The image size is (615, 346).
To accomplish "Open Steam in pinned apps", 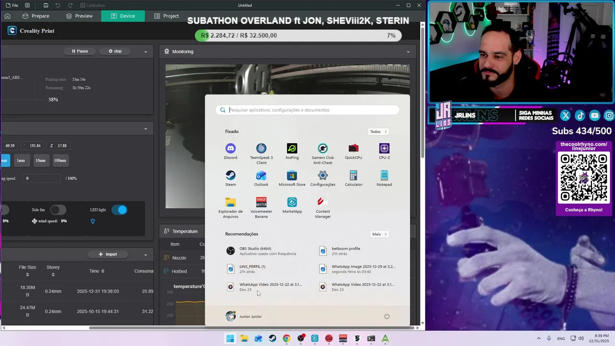I will coord(231,178).
